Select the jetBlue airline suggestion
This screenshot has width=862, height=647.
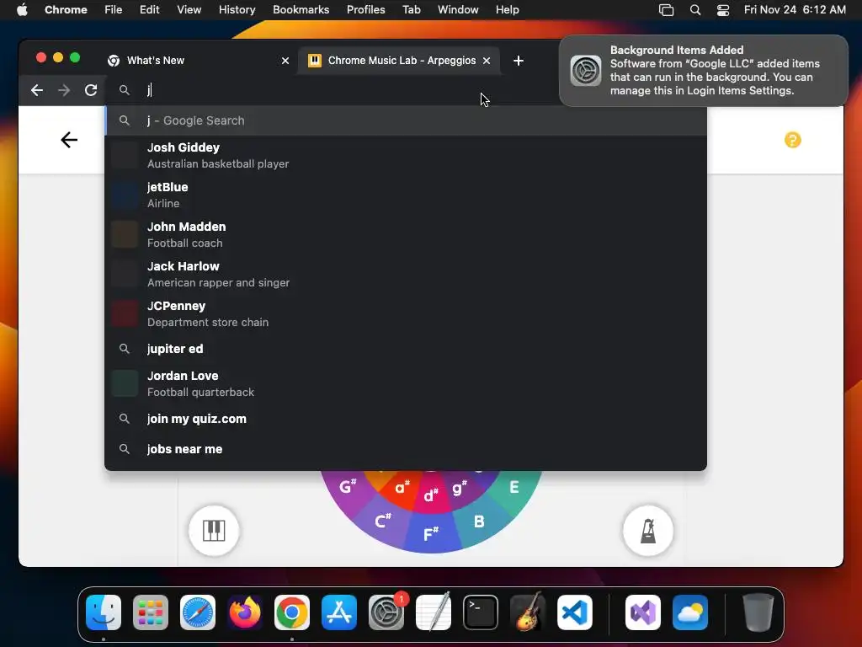point(406,195)
